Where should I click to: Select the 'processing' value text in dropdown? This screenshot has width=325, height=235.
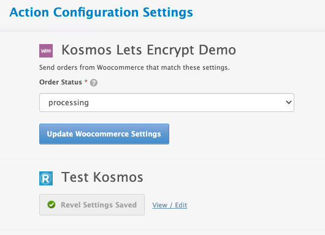[x=69, y=103]
